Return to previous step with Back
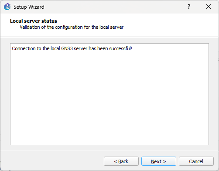The width and height of the screenshot is (219, 171). tap(121, 161)
